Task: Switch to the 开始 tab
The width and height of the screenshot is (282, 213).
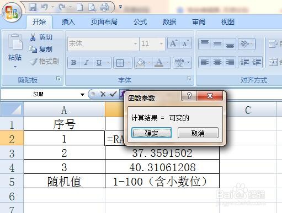Action: tap(39, 22)
